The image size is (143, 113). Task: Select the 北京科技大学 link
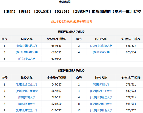(101, 104)
